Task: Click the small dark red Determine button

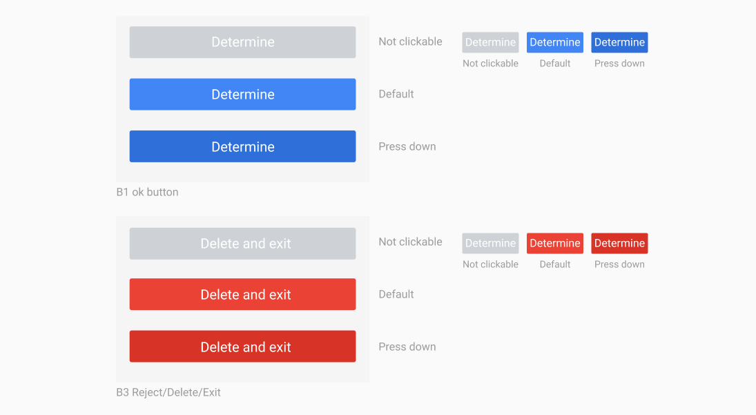Action: tap(619, 243)
